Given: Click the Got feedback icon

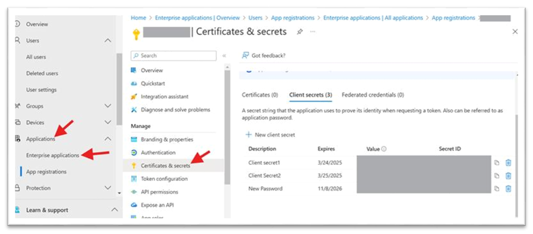Looking at the screenshot, I should (245, 56).
